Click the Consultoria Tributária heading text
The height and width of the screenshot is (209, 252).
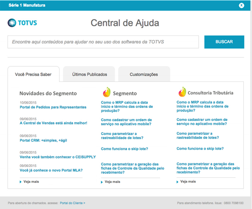click(210, 93)
